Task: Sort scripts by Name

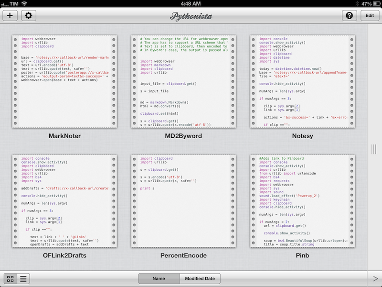Action: 159,278
